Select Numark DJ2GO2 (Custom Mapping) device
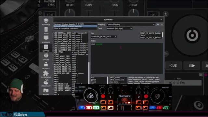This screenshot has width=208, height=117. point(75,26)
